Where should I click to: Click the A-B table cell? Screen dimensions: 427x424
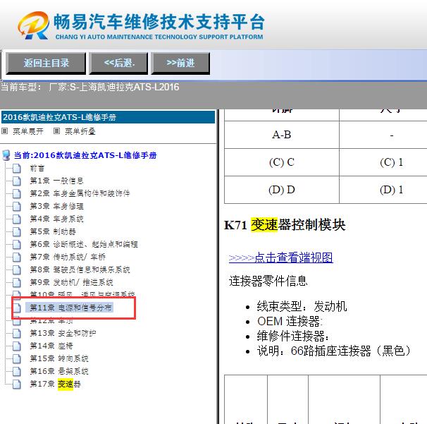point(282,135)
